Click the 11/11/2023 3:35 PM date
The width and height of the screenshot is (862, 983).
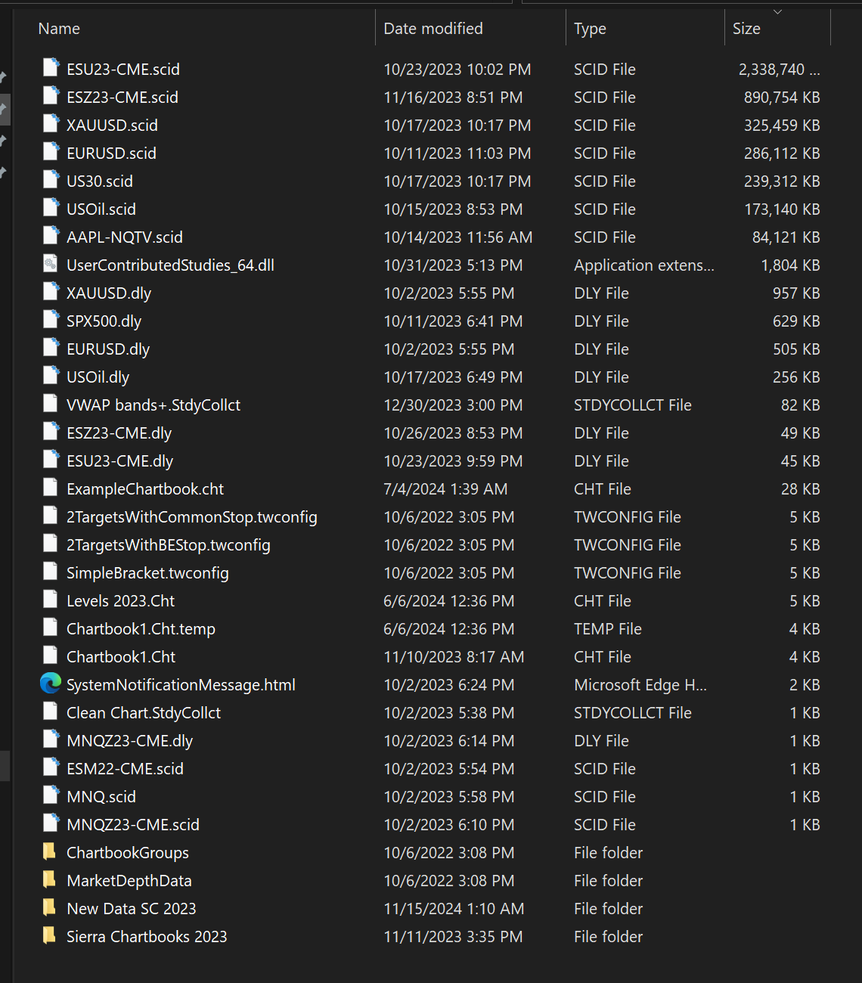click(453, 937)
